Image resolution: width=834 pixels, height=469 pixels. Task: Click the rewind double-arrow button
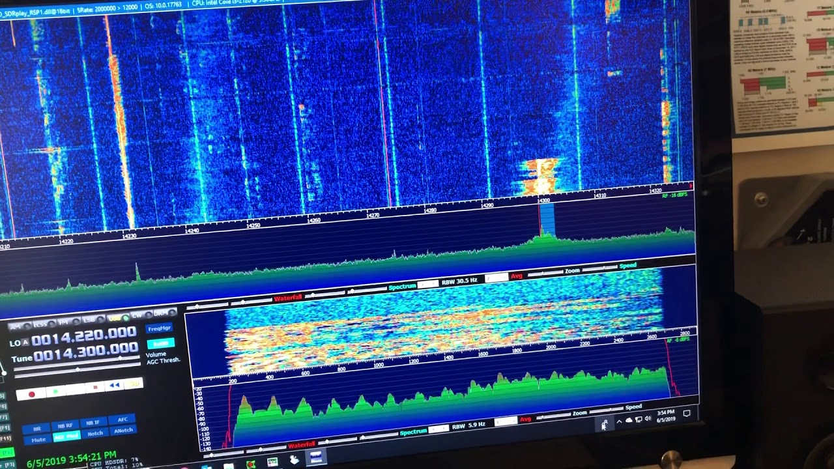coord(115,385)
